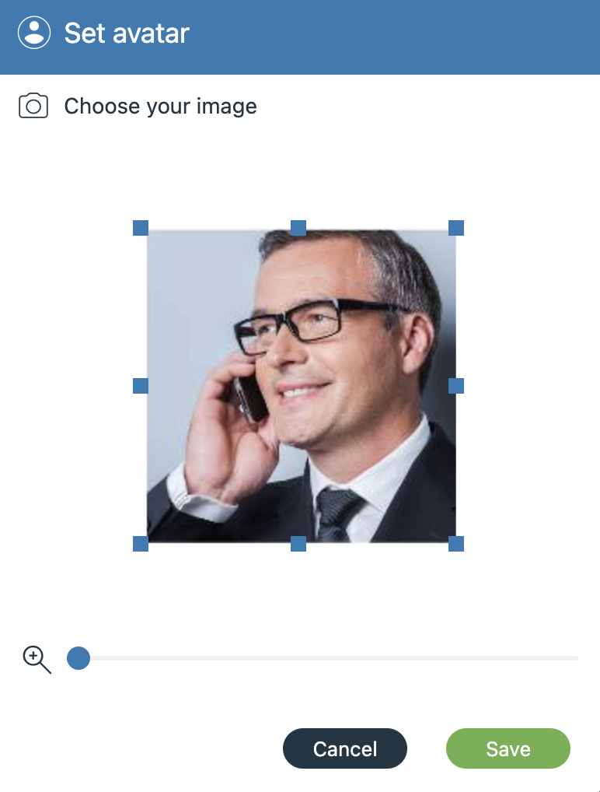Image resolution: width=600 pixels, height=792 pixels.
Task: Click the zoom magnifier icon
Action: coord(37,659)
